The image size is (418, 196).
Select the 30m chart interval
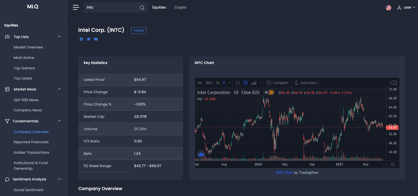pyautogui.click(x=209, y=83)
